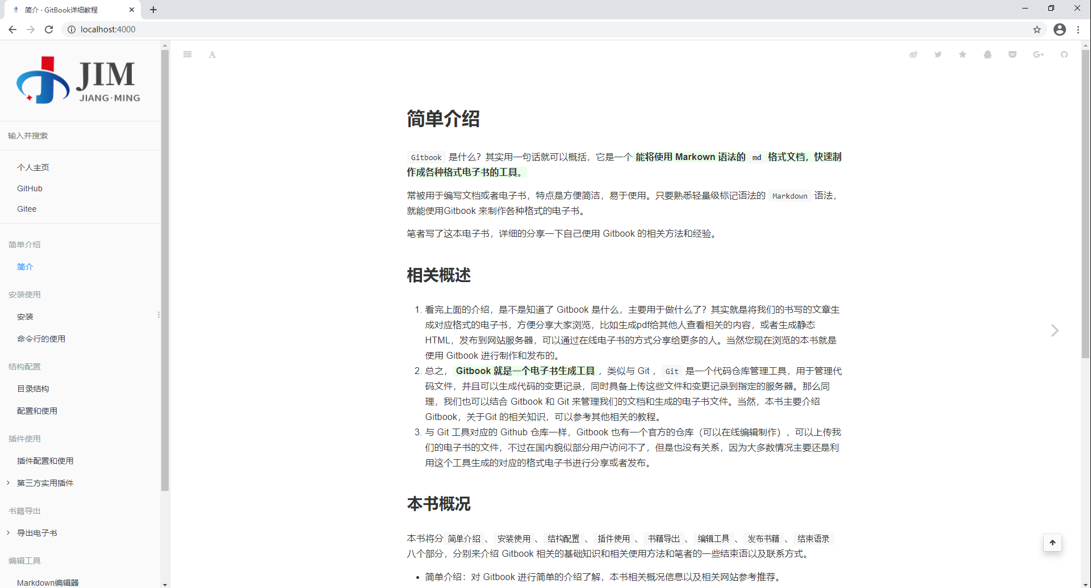Bookmark this page with the star icon

[1037, 30]
